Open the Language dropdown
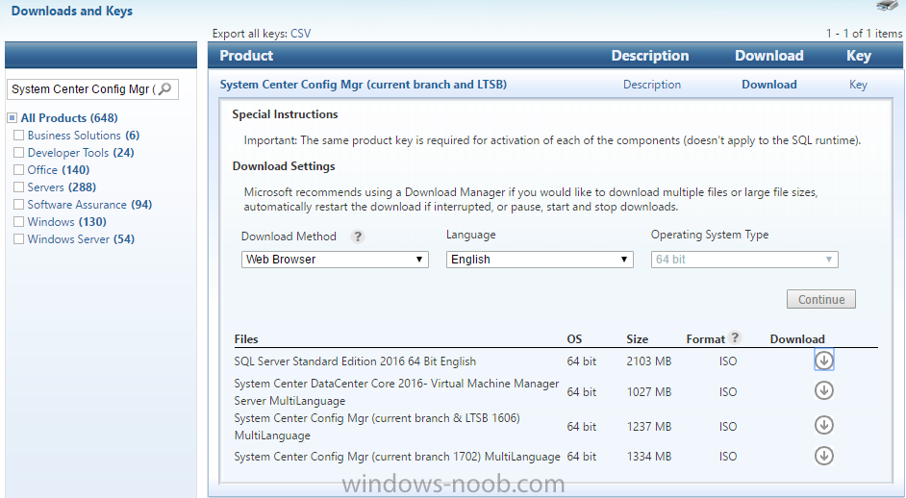The height and width of the screenshot is (498, 906). 540,260
